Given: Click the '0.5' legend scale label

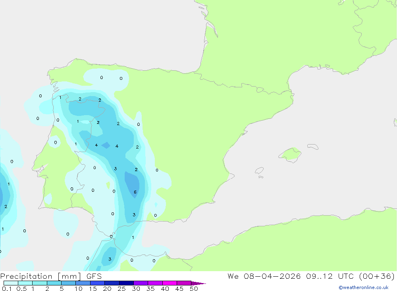Looking at the screenshot, I should tap(21, 289).
